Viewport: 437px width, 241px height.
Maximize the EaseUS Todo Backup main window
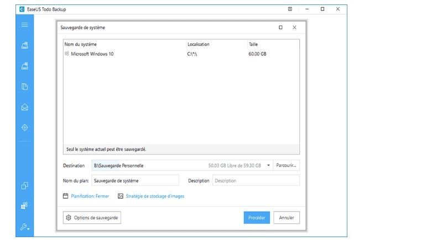pos(322,9)
